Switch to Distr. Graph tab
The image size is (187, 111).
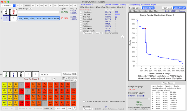pyautogui.click(x=179, y=8)
